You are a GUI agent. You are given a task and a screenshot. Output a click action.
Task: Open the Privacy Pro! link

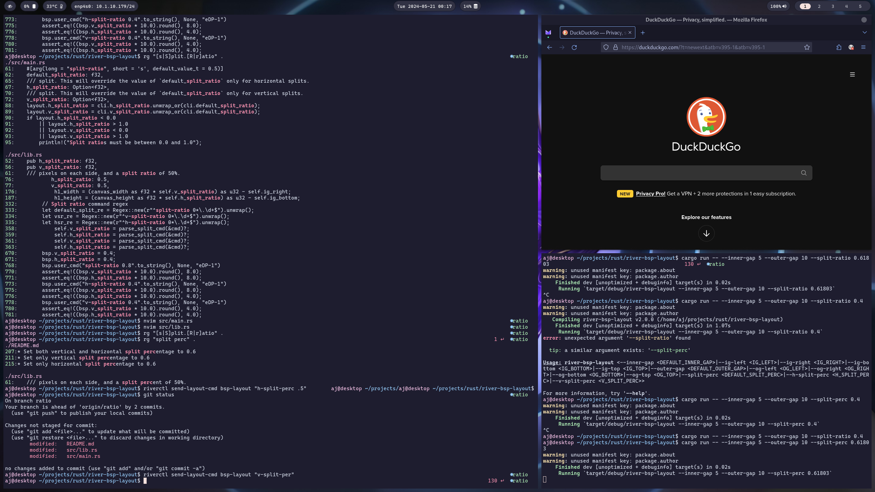coord(650,194)
